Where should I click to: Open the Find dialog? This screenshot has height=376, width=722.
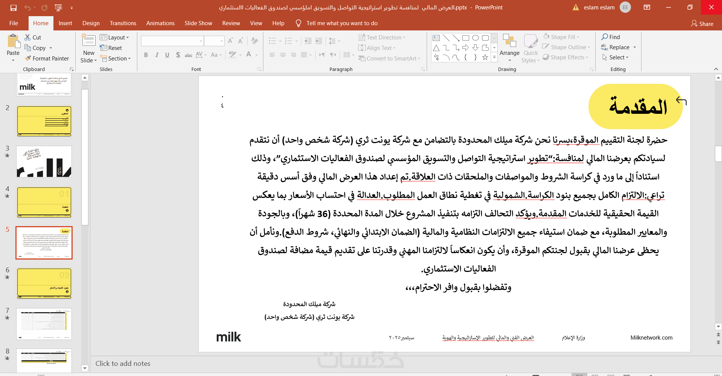(611, 37)
